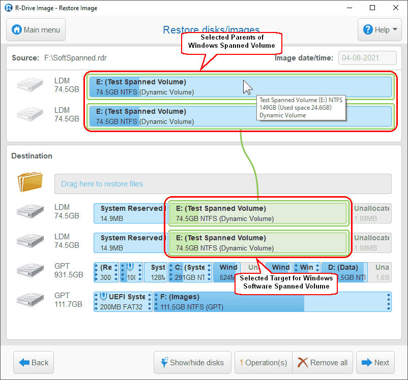
Task: Select first source E: Test Spanned Volume
Action: coord(240,87)
